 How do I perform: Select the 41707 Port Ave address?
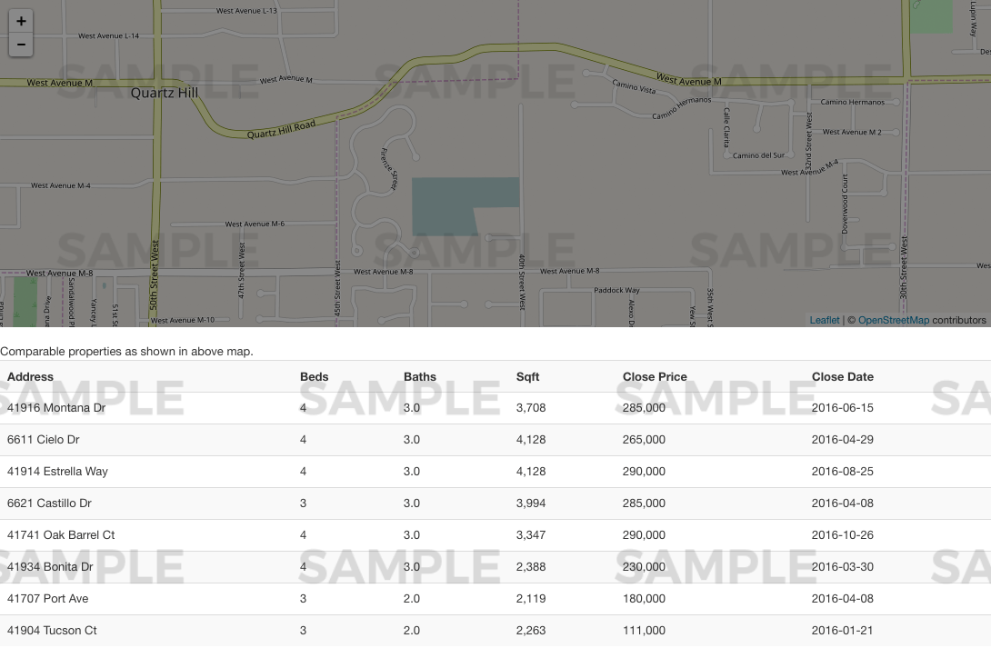tap(48, 599)
